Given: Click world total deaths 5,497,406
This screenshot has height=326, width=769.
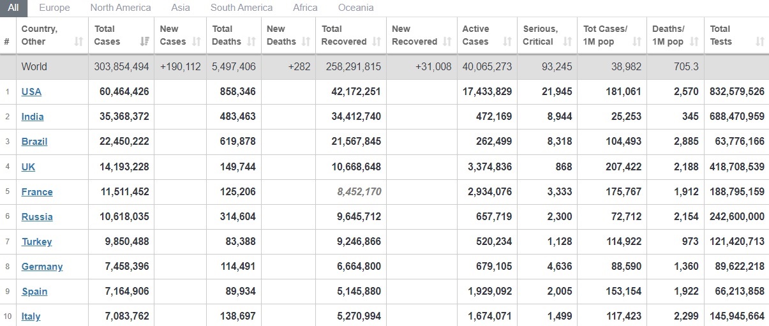Looking at the screenshot, I should click(234, 66).
